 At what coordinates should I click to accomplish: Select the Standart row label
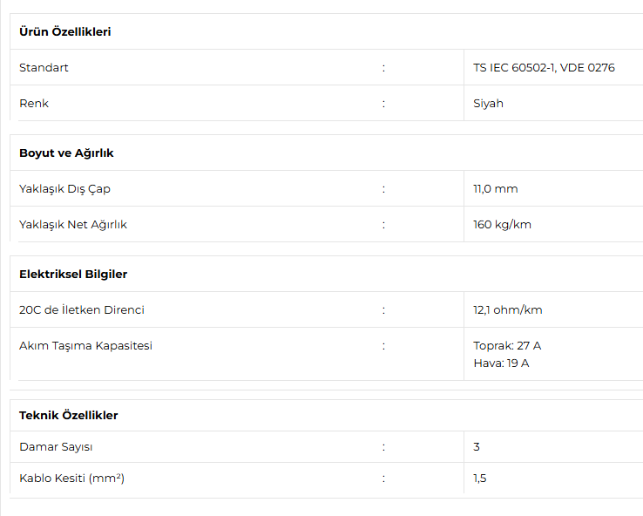[x=44, y=68]
